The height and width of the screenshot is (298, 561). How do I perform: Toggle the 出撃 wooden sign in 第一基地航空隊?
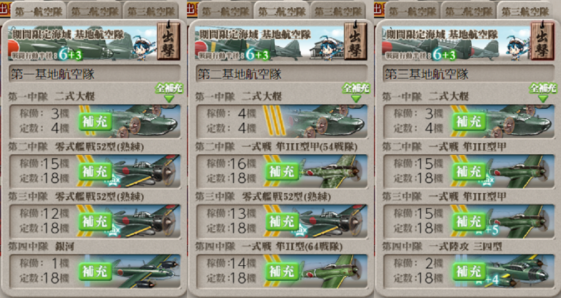pos(168,40)
